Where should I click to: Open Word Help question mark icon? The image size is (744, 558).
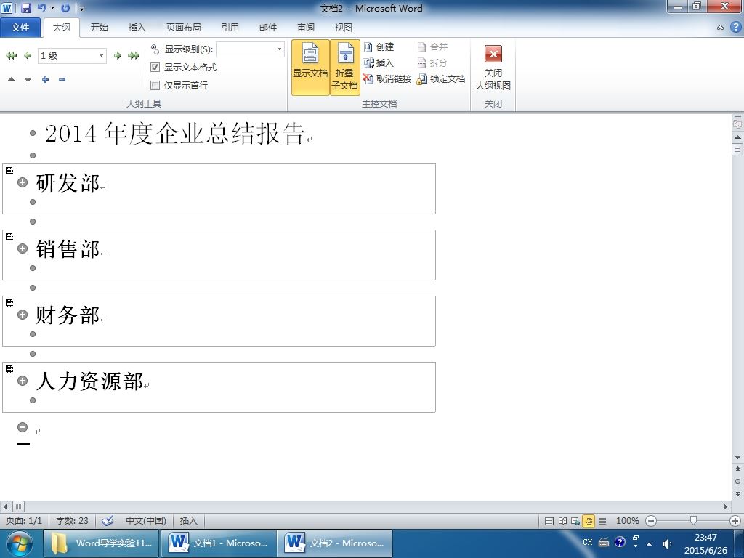(x=735, y=27)
